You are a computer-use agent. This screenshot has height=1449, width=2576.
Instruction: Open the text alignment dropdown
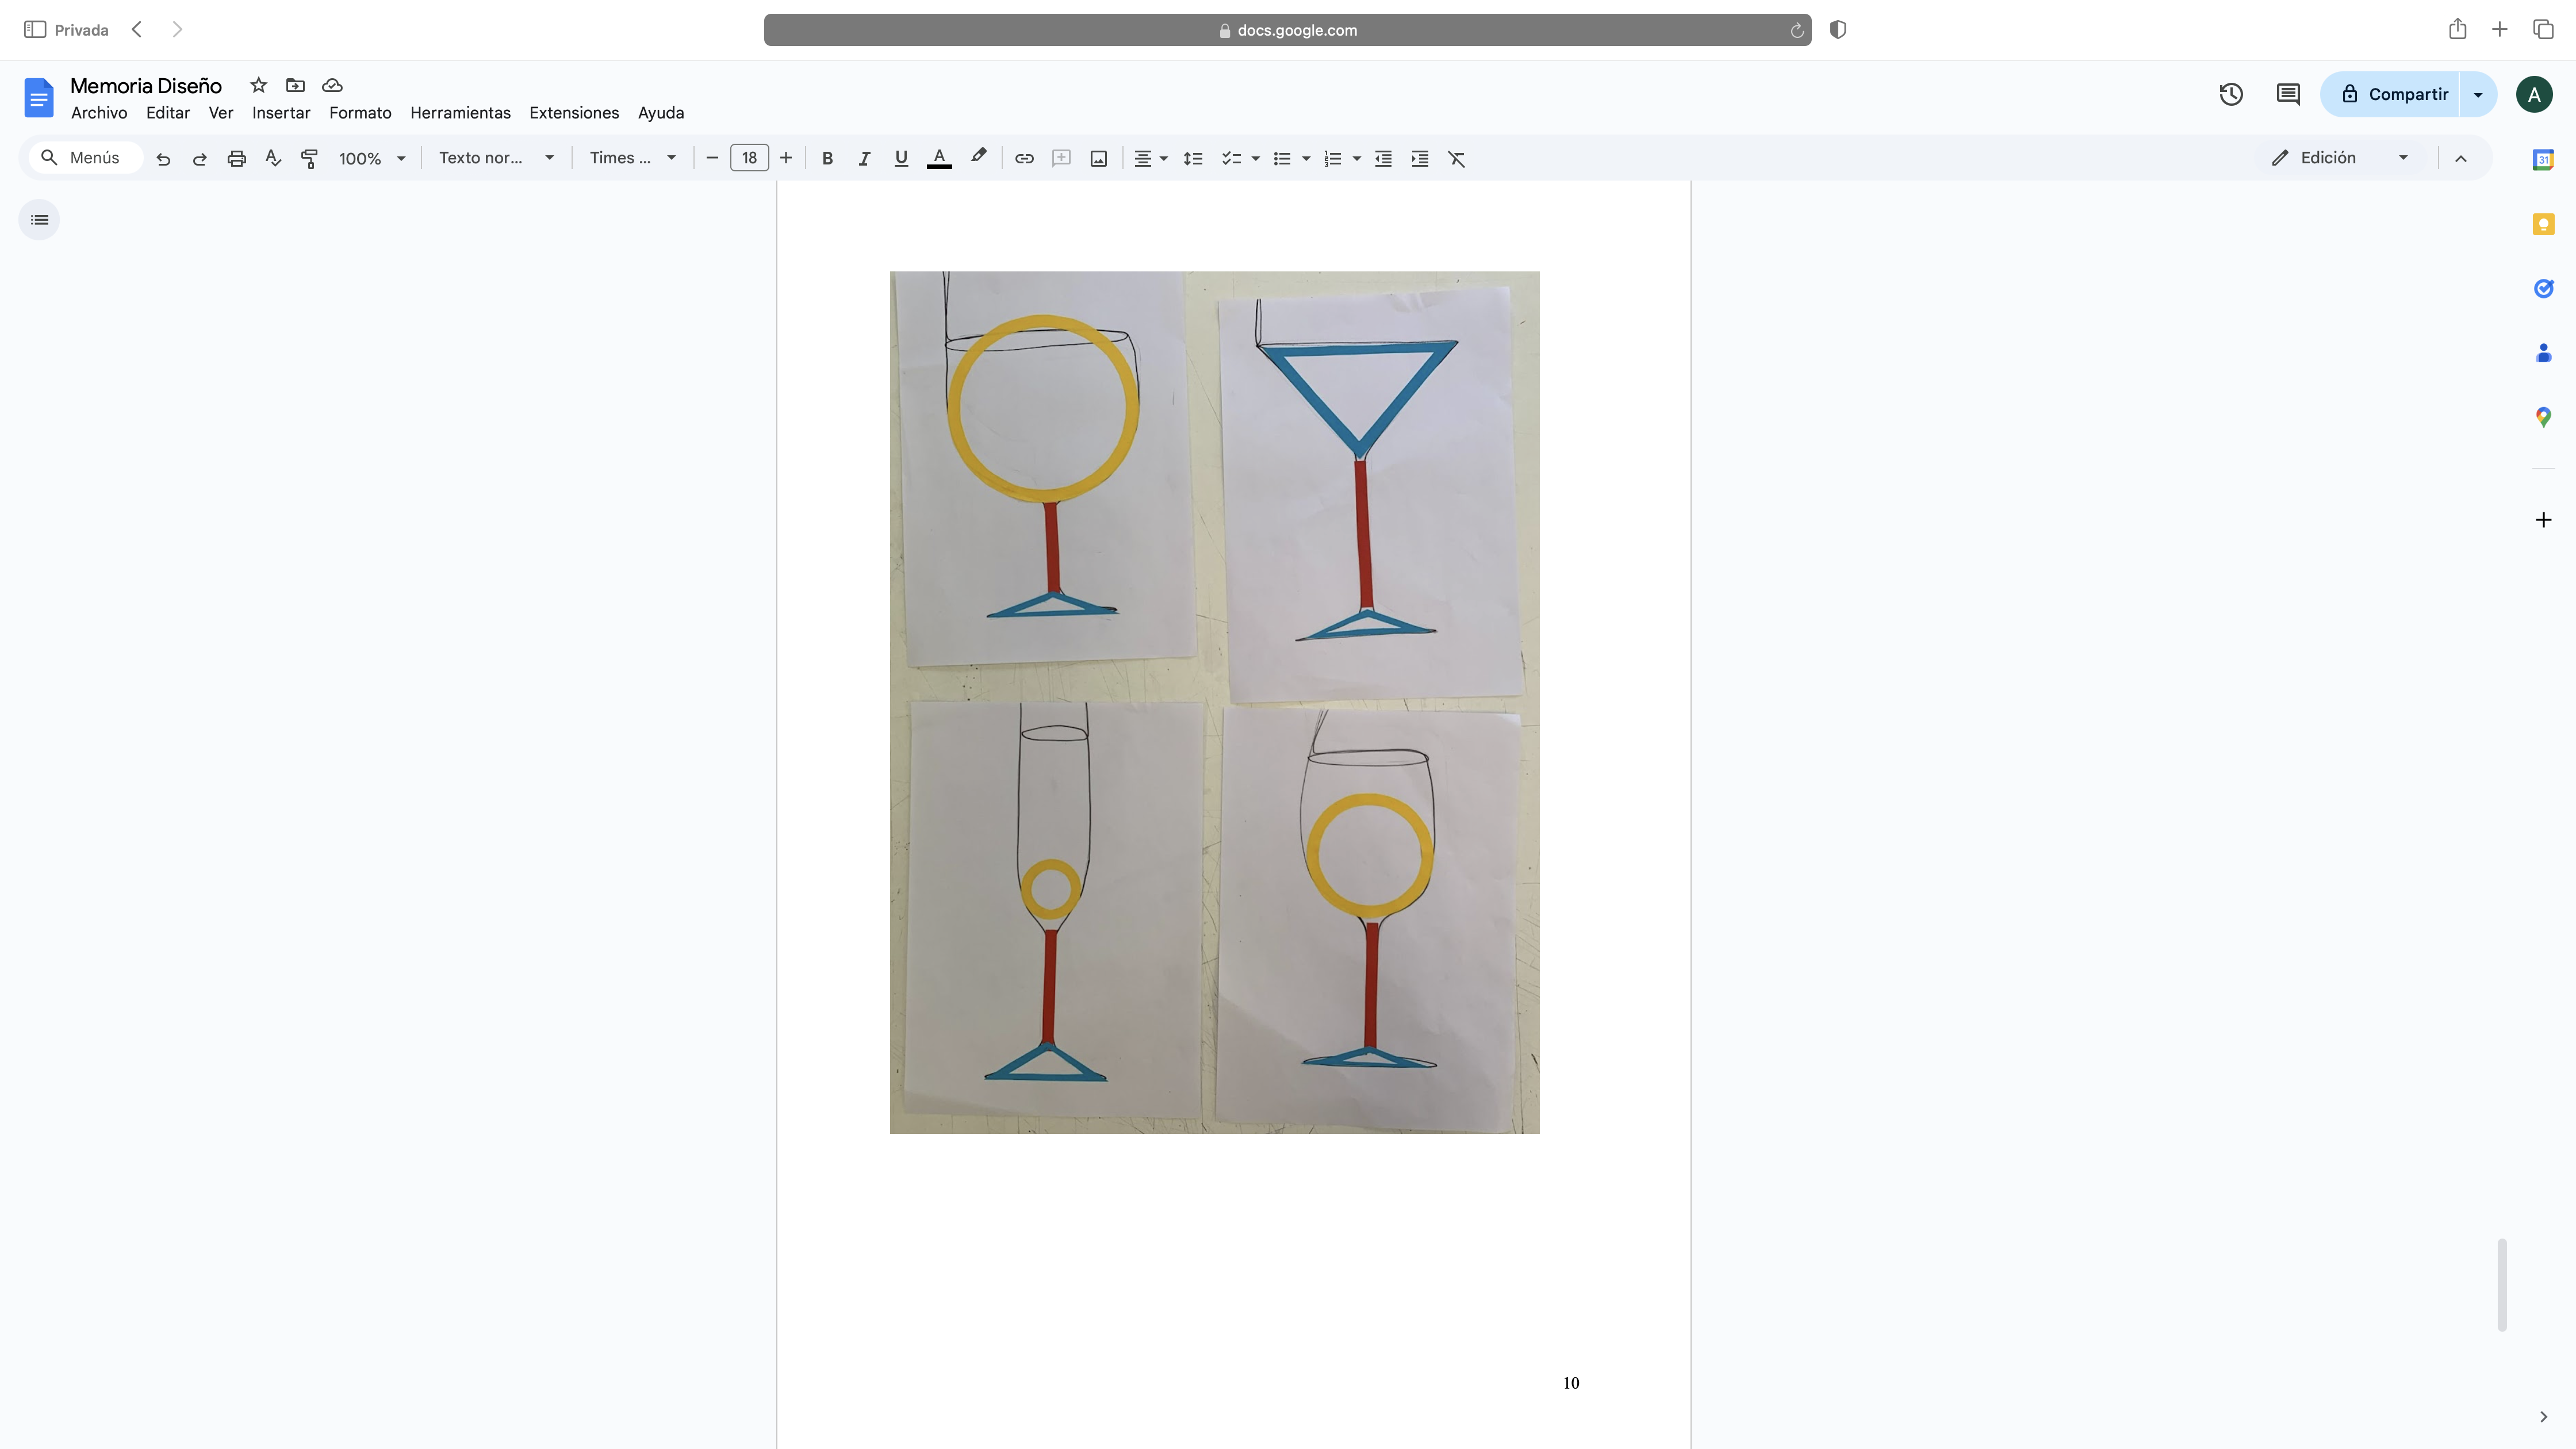point(1150,158)
